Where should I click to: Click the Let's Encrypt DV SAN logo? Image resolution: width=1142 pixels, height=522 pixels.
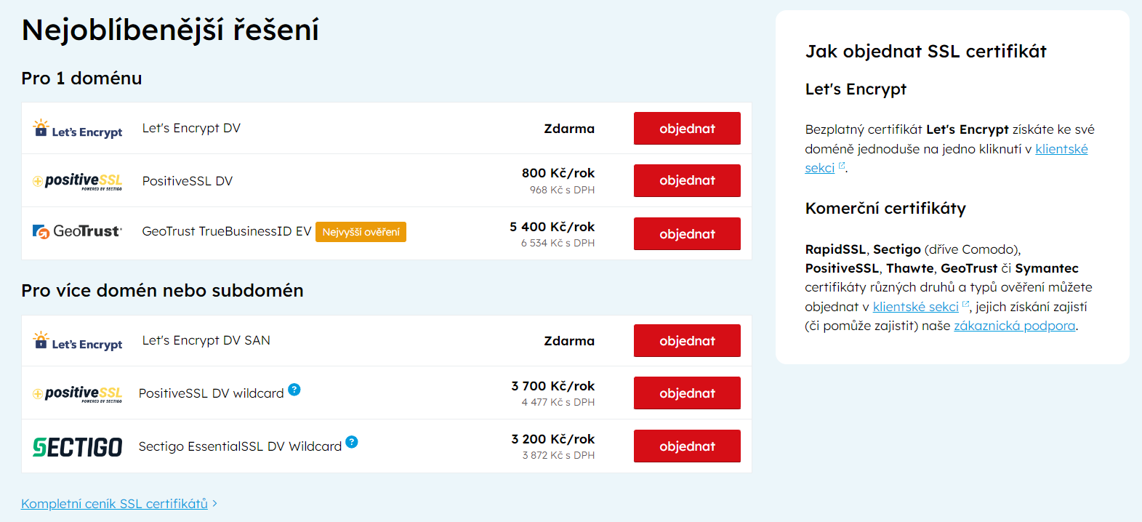(x=78, y=341)
